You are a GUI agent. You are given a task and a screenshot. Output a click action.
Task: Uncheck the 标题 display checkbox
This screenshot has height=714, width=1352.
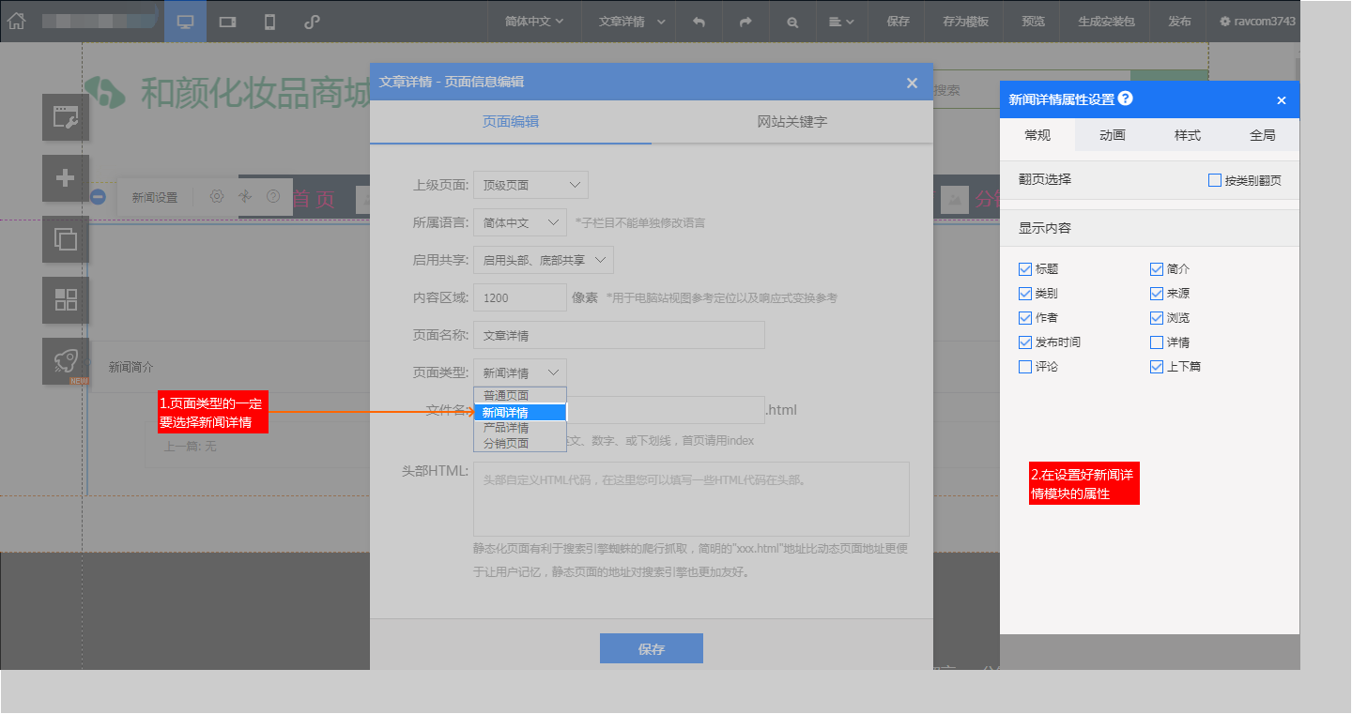pos(1025,268)
